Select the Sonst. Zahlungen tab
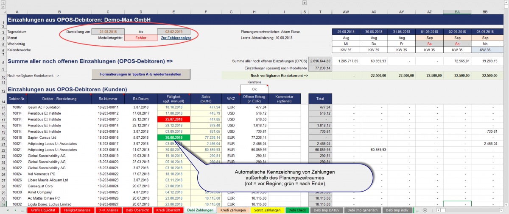This screenshot has height=214, width=509. click(267, 210)
